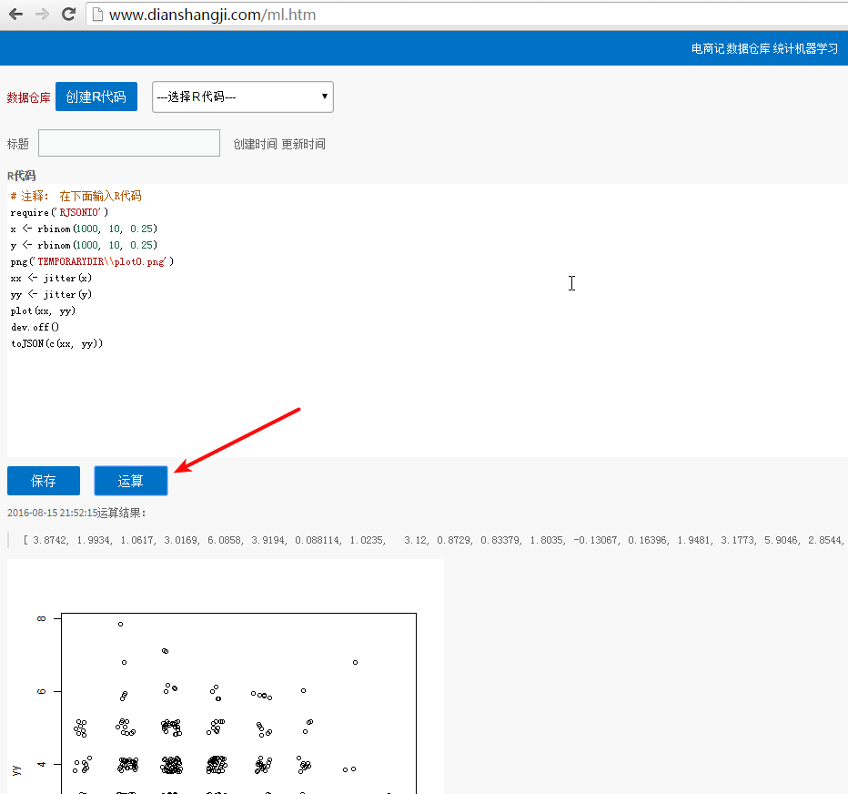Reload the page with refresh icon
The width and height of the screenshot is (848, 794).
(x=68, y=14)
